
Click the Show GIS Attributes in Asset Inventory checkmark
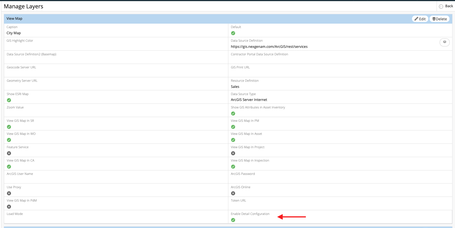[233, 113]
